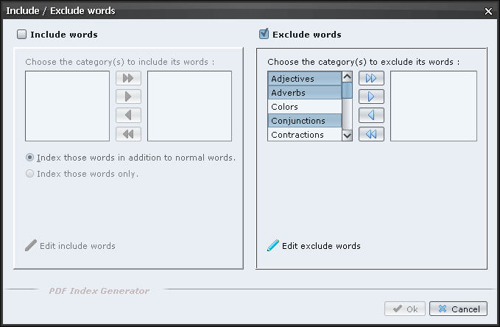Open Edit include words link
This screenshot has width=500, height=327.
click(77, 246)
